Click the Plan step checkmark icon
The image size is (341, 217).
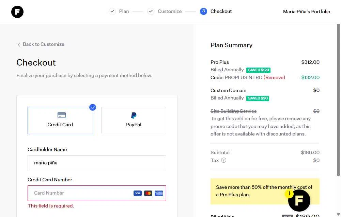112,11
